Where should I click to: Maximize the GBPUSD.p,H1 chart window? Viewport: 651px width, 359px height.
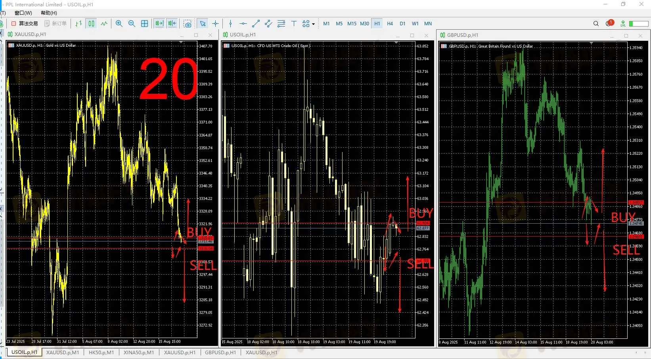click(626, 36)
